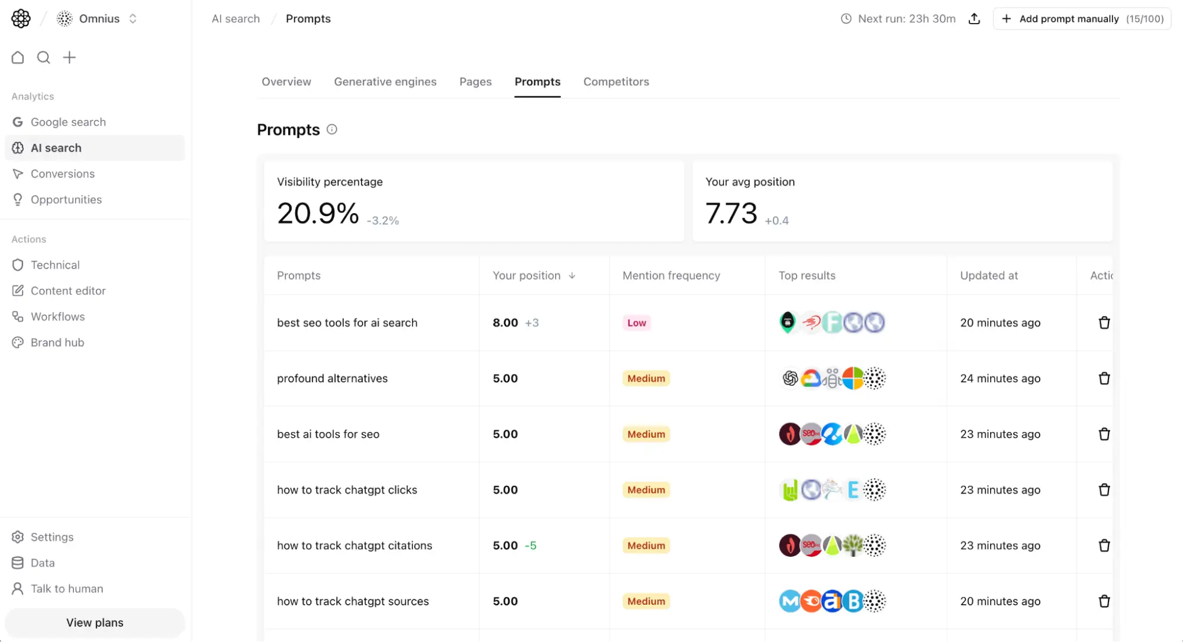Expand the Omnius workspace switcher
Screen dimensions: 1183x642
pos(133,18)
